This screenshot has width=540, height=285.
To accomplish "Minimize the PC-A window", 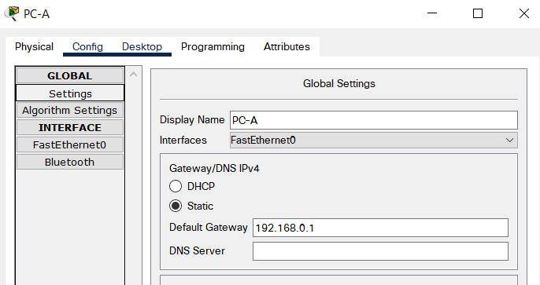I will [x=432, y=13].
